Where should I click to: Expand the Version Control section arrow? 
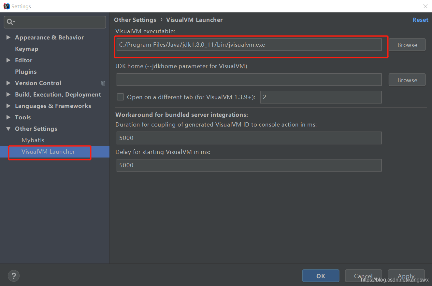click(8, 83)
